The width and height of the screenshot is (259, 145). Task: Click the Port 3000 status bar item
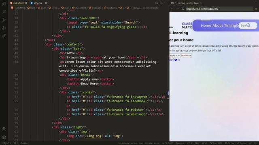coord(216,143)
